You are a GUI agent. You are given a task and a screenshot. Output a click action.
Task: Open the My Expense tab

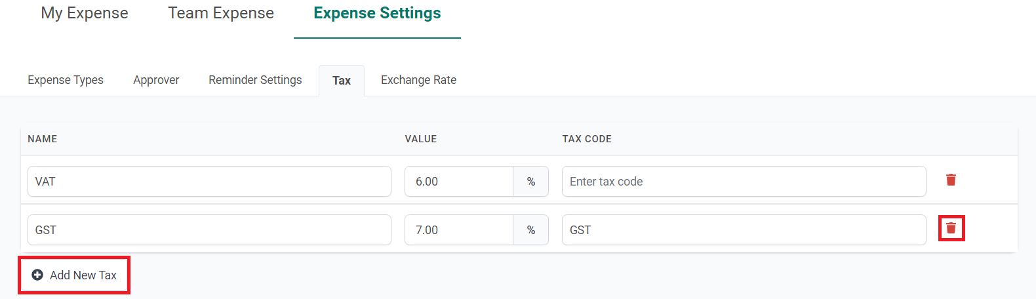[x=85, y=13]
